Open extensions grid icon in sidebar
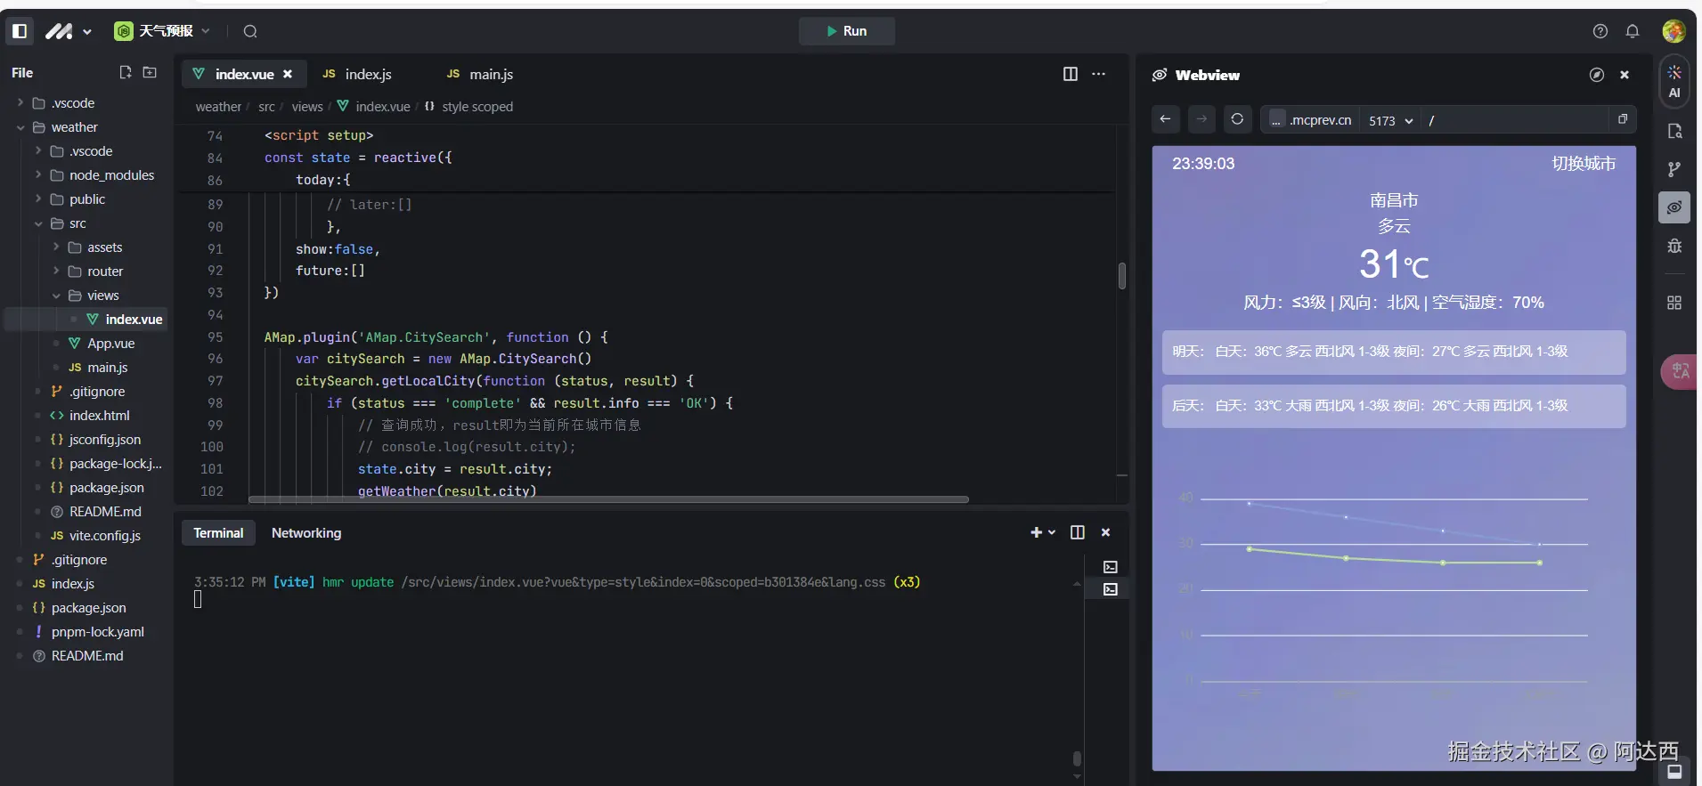This screenshot has height=786, width=1702. click(x=1674, y=303)
